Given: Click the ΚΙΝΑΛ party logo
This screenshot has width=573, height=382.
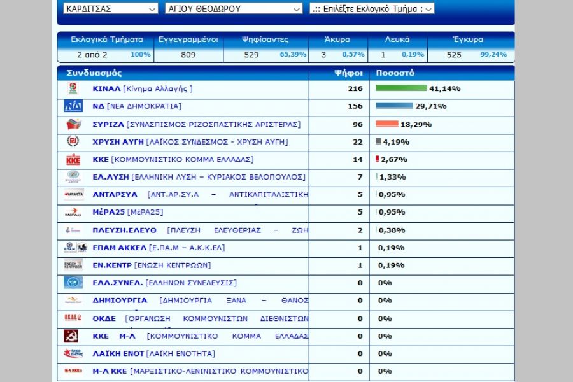Looking at the screenshot, I should pyautogui.click(x=73, y=88).
